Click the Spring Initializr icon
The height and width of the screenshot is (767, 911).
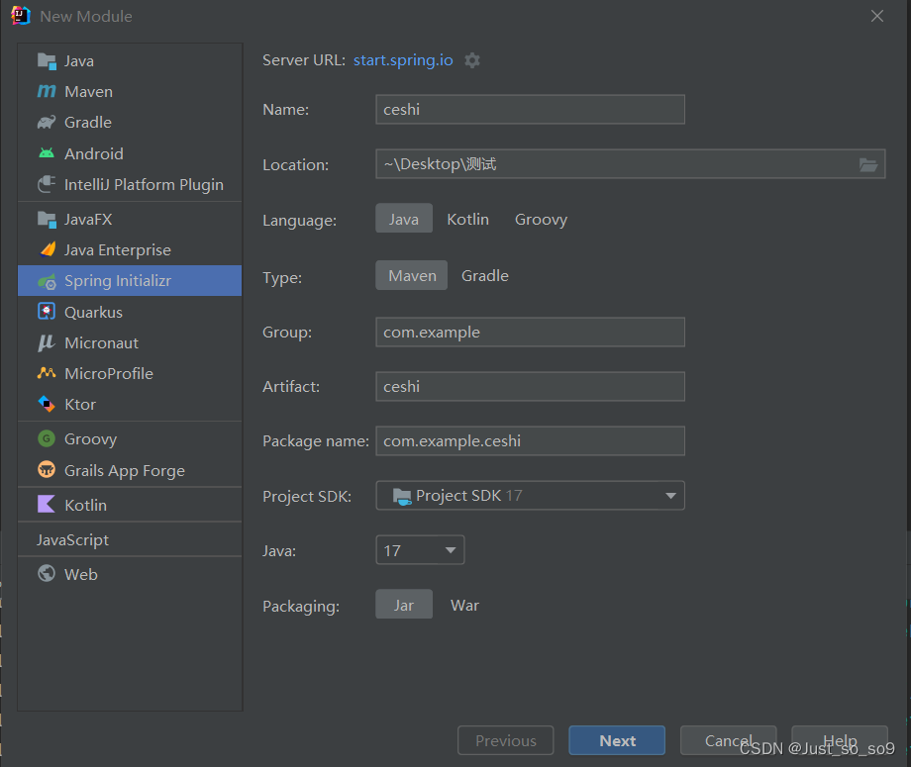[47, 281]
